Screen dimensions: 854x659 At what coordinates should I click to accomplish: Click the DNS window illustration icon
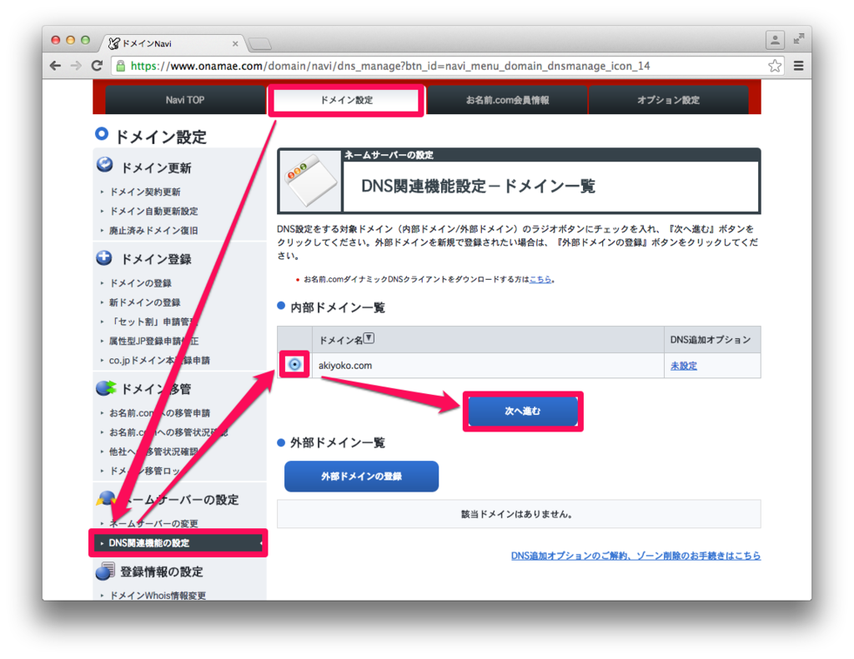click(x=310, y=182)
